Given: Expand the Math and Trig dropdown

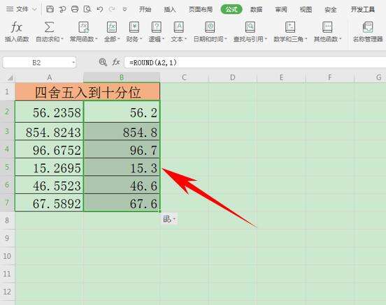Looking at the screenshot, I should [x=306, y=39].
